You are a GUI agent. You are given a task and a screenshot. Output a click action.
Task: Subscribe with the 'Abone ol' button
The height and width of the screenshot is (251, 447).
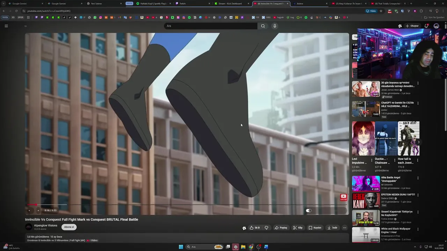[69, 227]
